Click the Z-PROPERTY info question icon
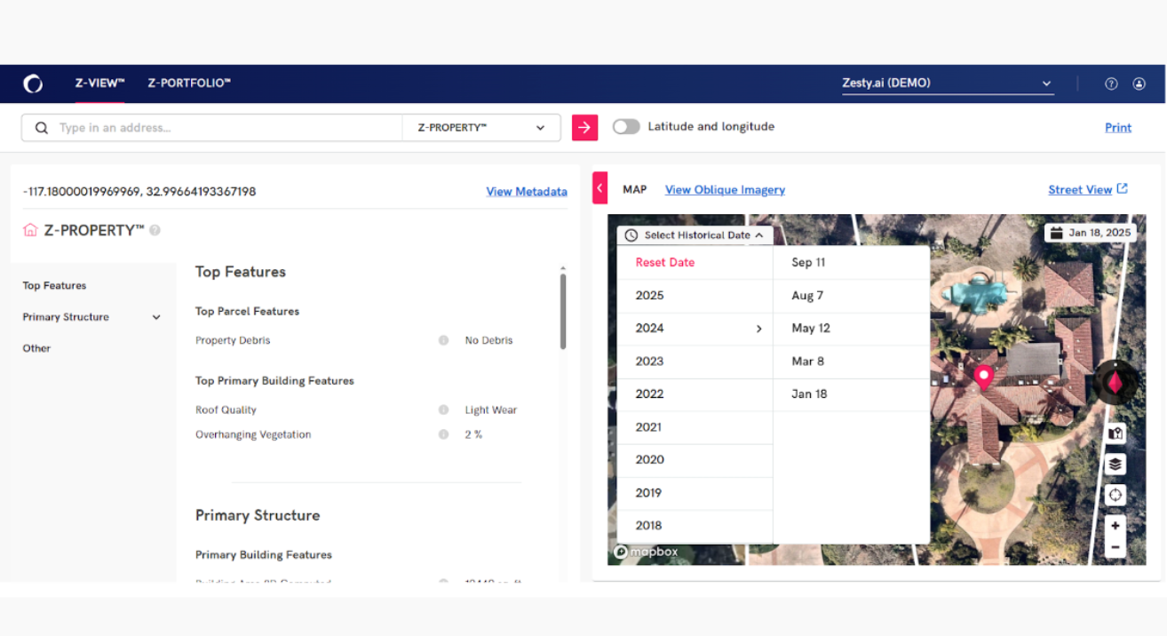 155,230
